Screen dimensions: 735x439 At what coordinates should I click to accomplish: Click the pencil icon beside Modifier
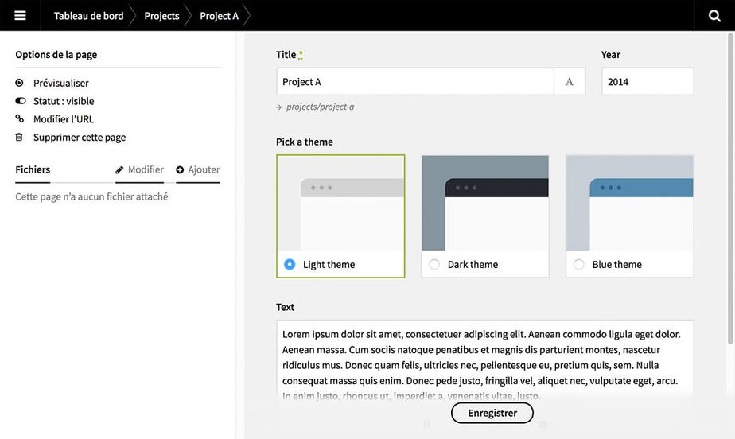point(120,170)
